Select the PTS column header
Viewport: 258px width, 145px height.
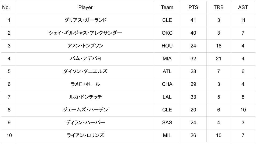193,8
